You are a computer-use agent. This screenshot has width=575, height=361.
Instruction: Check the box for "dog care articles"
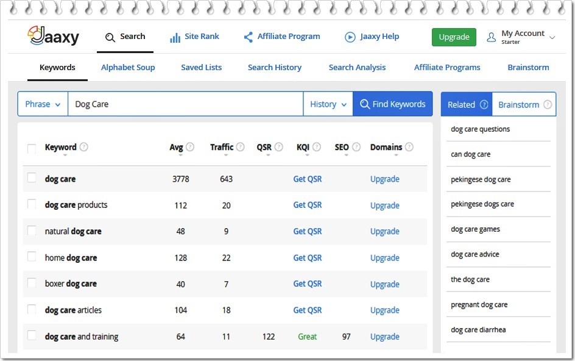[32, 309]
